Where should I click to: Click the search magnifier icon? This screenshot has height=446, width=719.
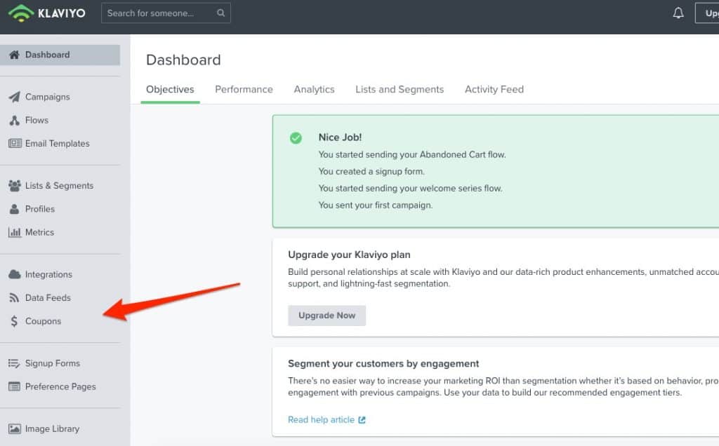tap(220, 13)
